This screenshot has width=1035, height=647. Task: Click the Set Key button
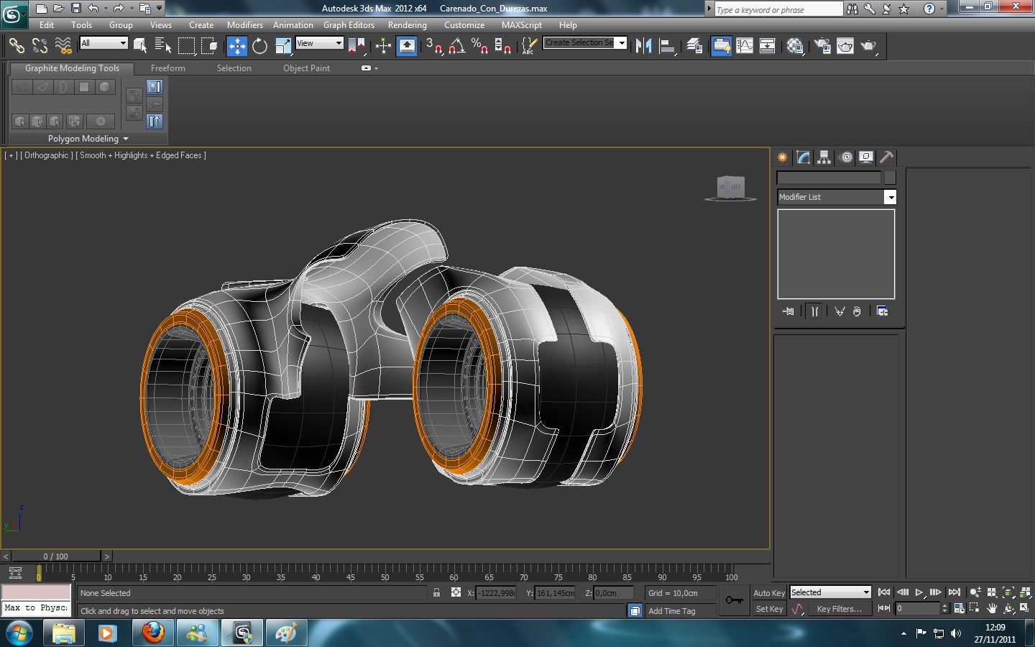pos(768,609)
